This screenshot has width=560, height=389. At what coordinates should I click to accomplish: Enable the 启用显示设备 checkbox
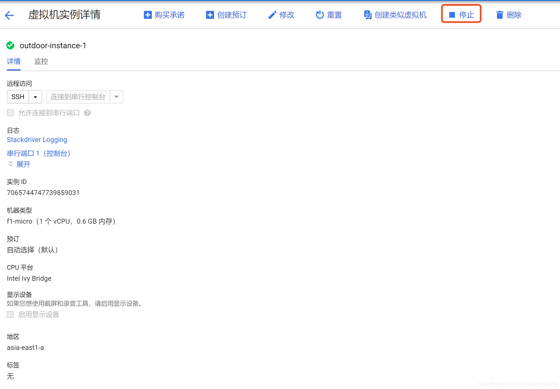click(x=10, y=314)
